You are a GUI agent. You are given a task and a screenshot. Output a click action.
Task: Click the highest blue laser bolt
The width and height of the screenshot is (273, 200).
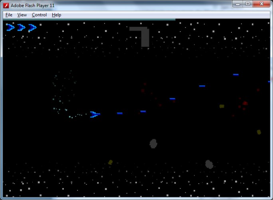point(236,75)
